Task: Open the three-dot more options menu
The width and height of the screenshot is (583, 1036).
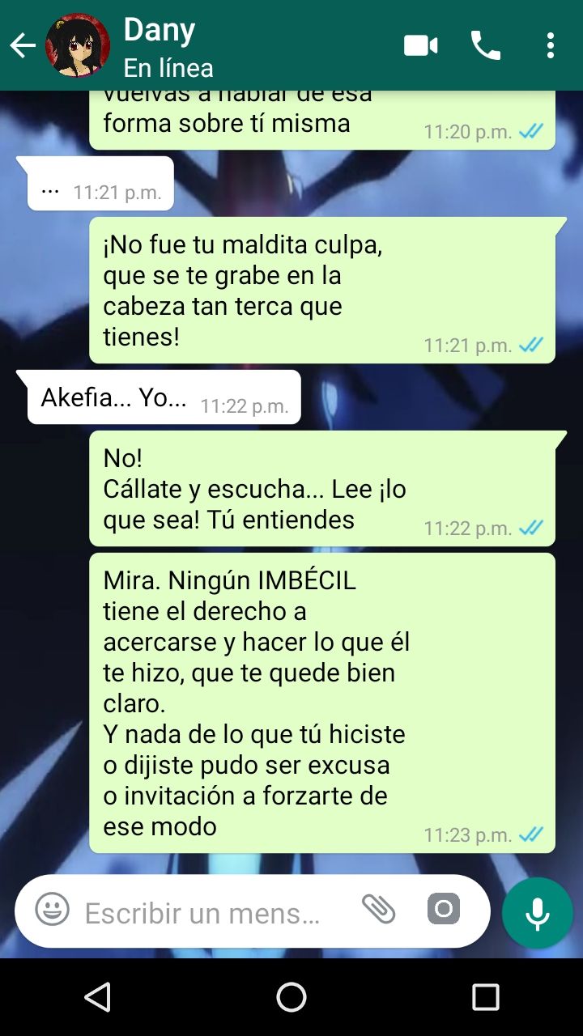Action: (551, 45)
